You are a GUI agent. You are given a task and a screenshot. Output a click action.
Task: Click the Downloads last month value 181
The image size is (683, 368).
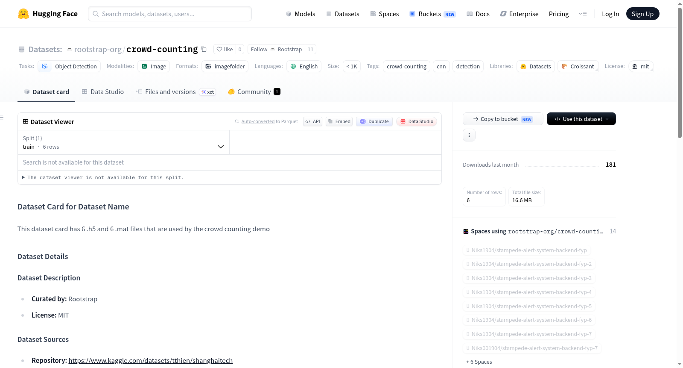point(610,165)
